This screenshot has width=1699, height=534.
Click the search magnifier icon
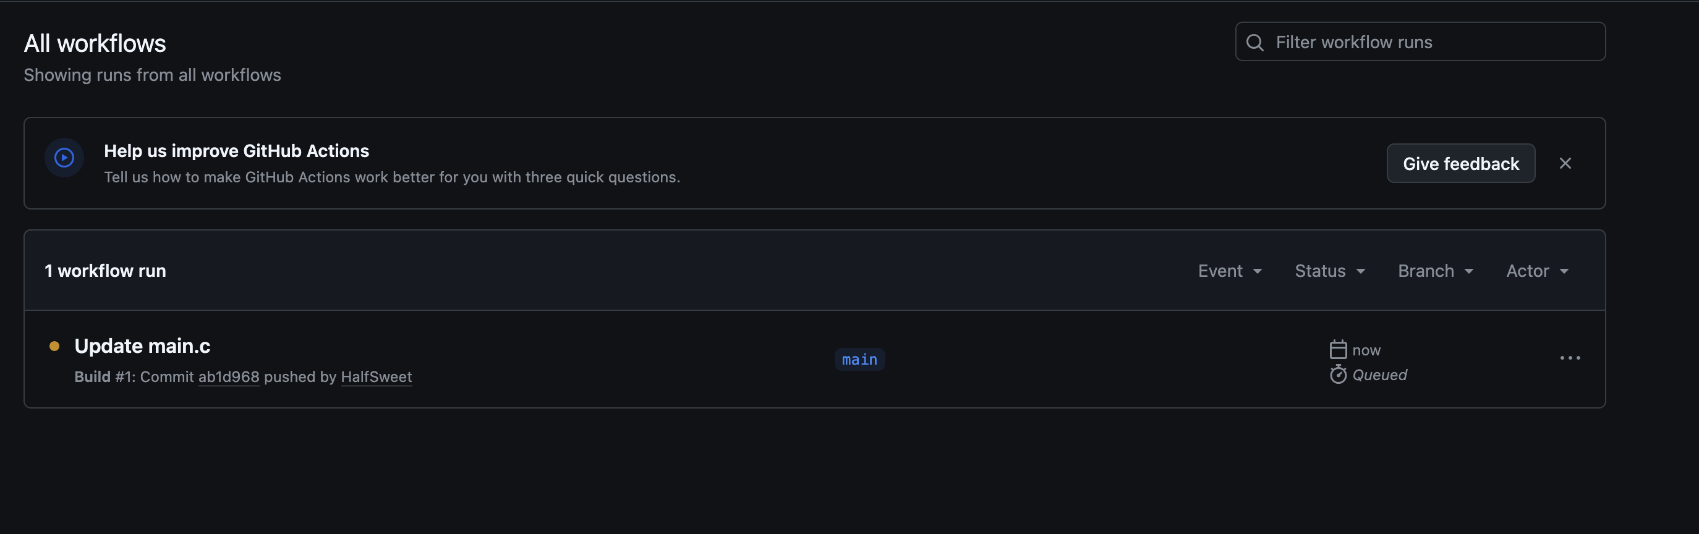click(x=1254, y=42)
